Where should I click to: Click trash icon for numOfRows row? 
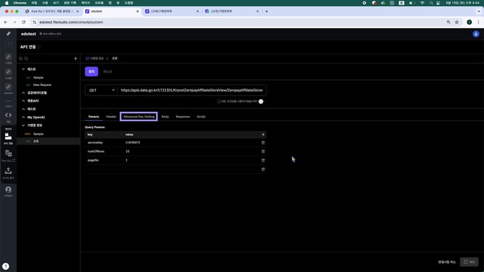point(263,151)
